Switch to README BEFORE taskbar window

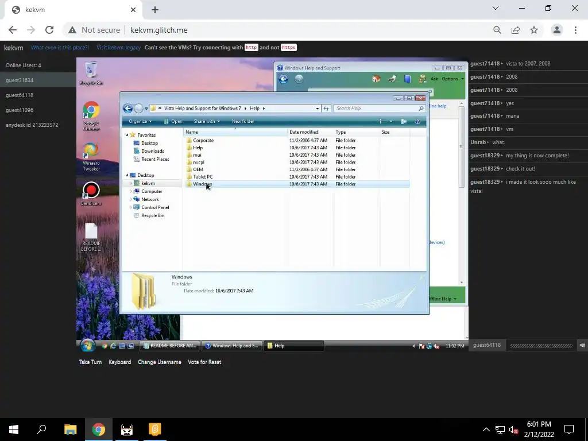(170, 346)
